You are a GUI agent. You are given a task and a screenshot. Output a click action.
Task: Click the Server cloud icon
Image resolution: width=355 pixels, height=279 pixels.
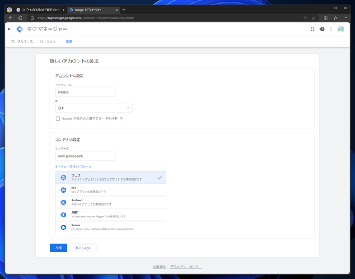coord(63,227)
